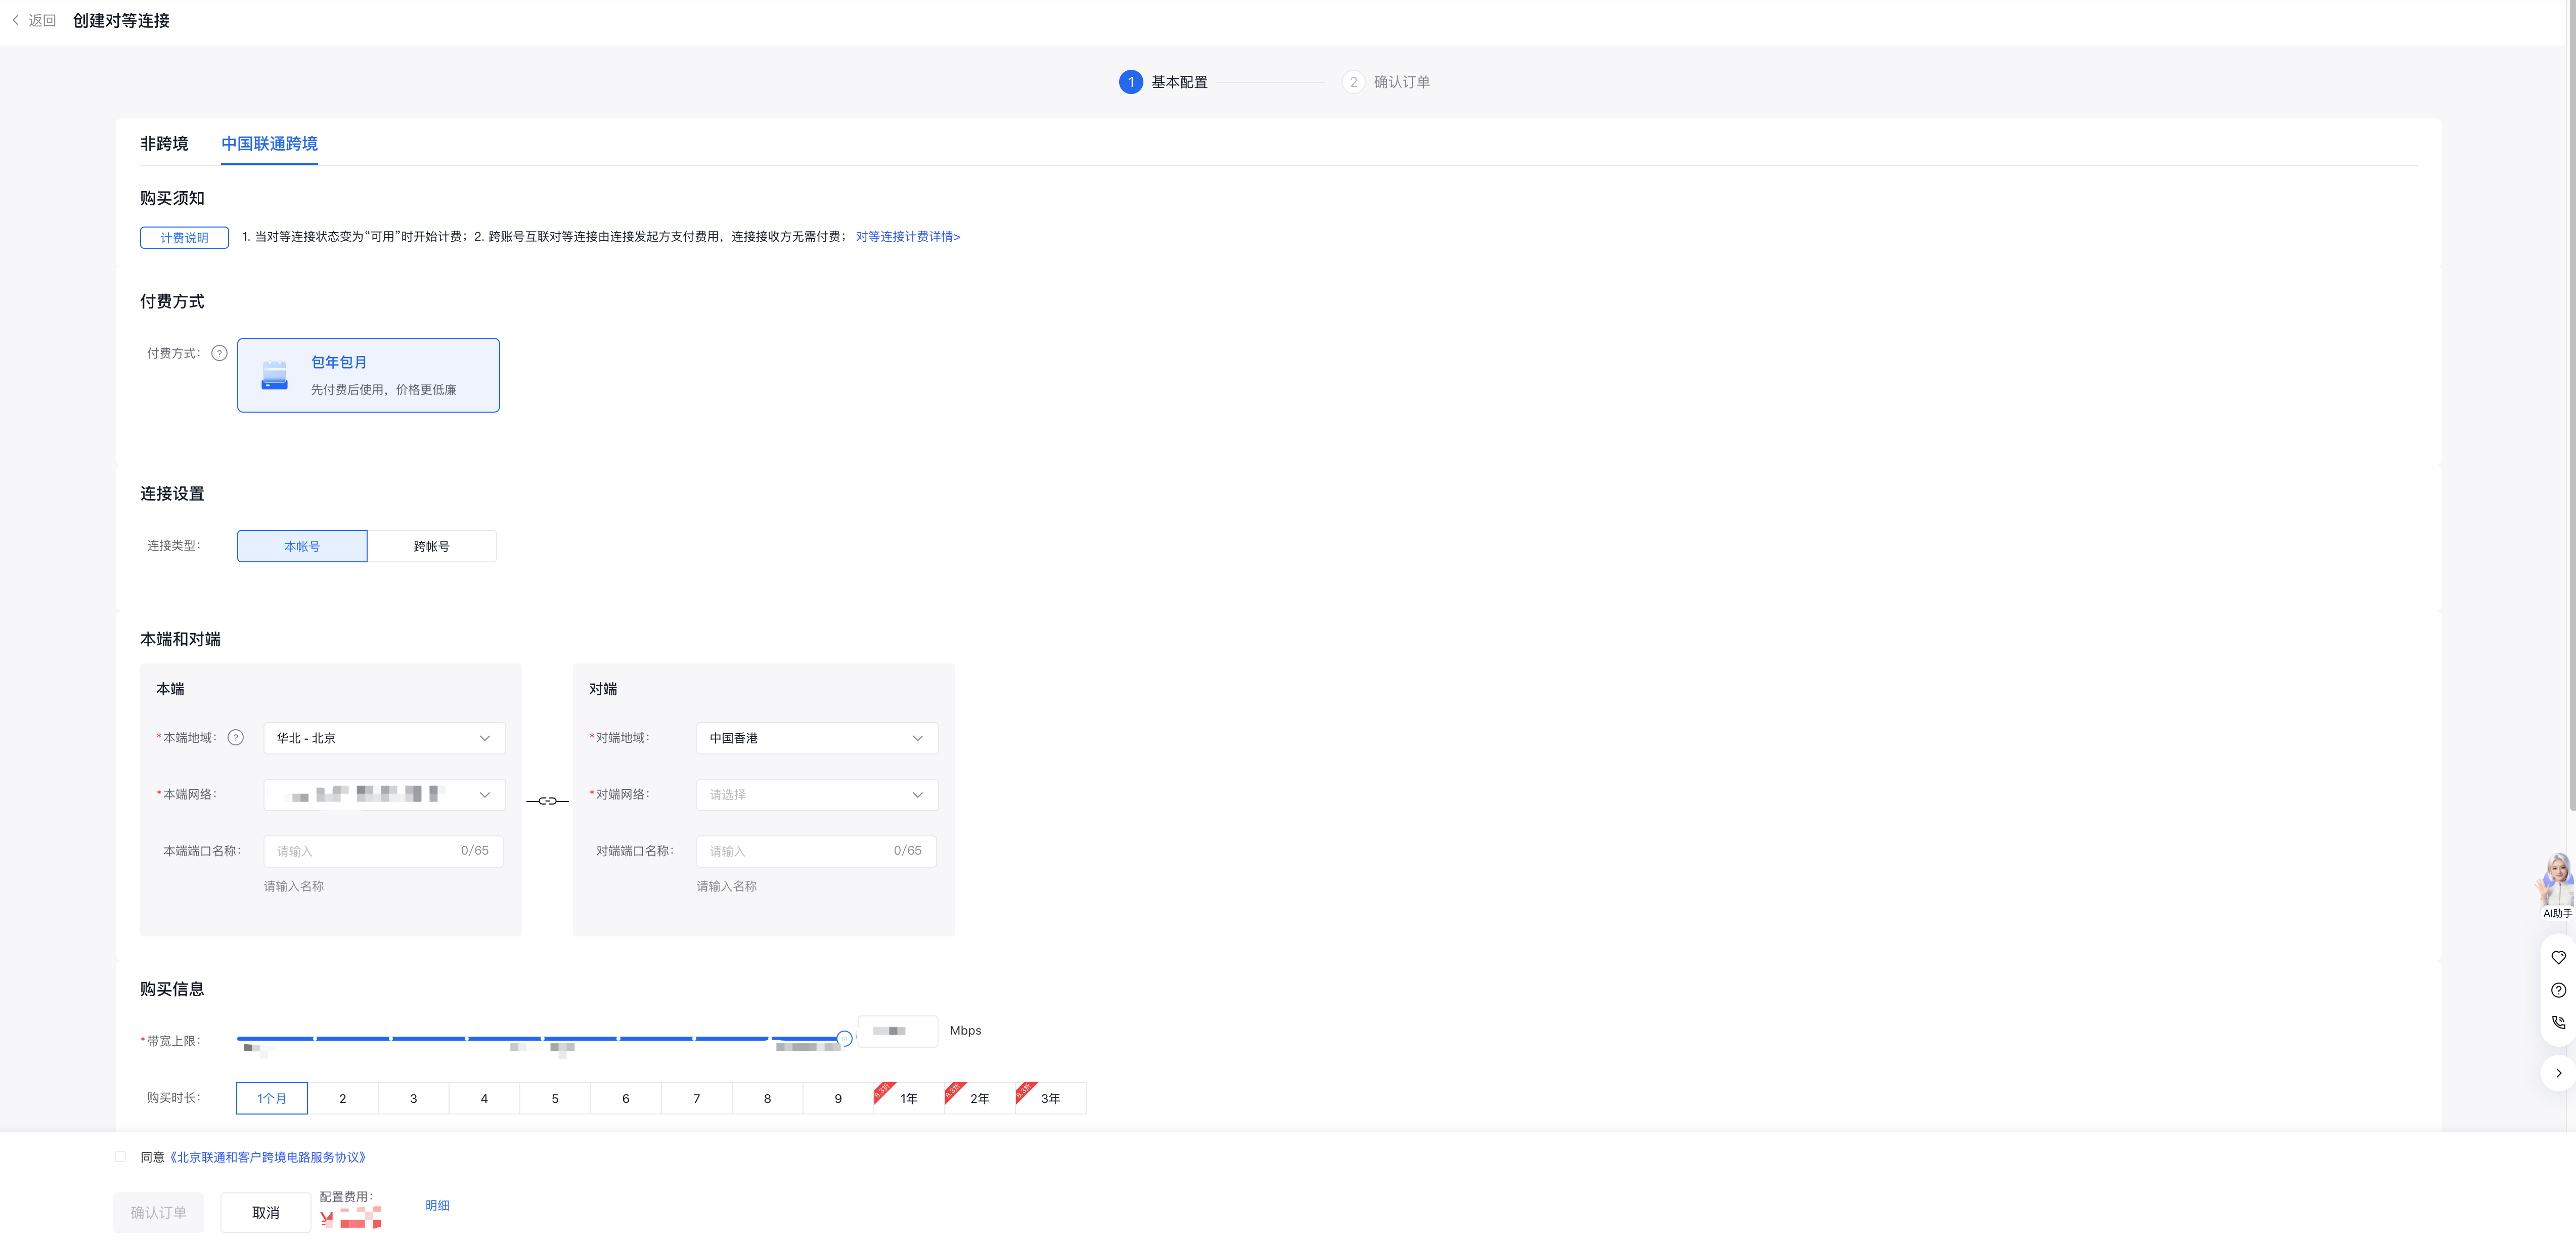Switch to 中国联通跨境 tab

point(269,143)
